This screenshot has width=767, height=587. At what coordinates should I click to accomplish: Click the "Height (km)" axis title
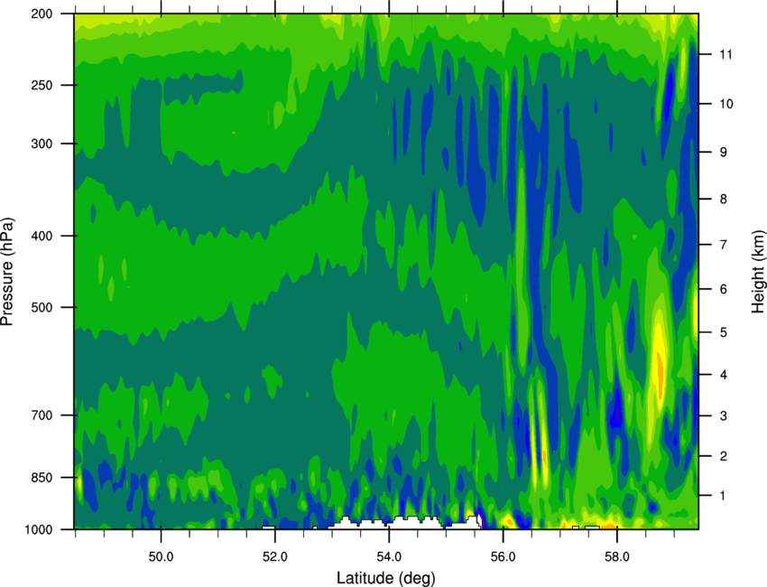coord(758,271)
